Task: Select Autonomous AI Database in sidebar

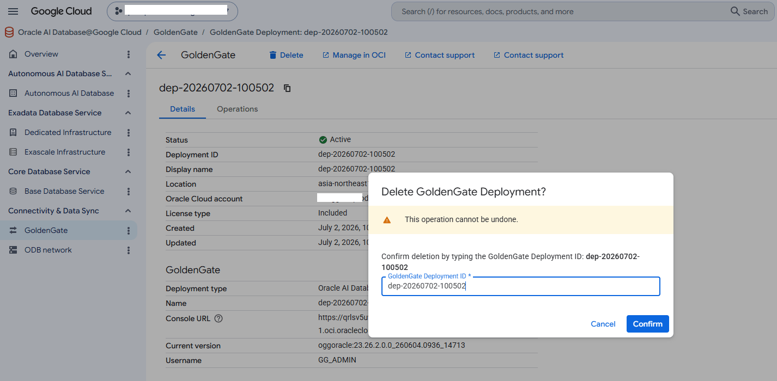Action: 69,93
